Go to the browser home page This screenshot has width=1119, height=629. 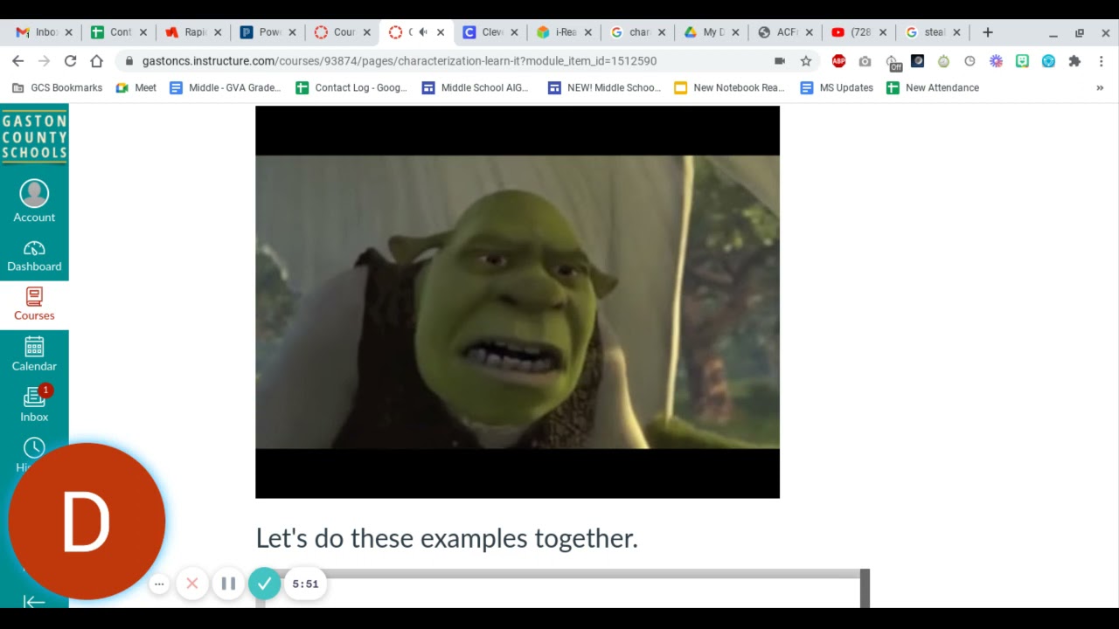[x=97, y=60]
